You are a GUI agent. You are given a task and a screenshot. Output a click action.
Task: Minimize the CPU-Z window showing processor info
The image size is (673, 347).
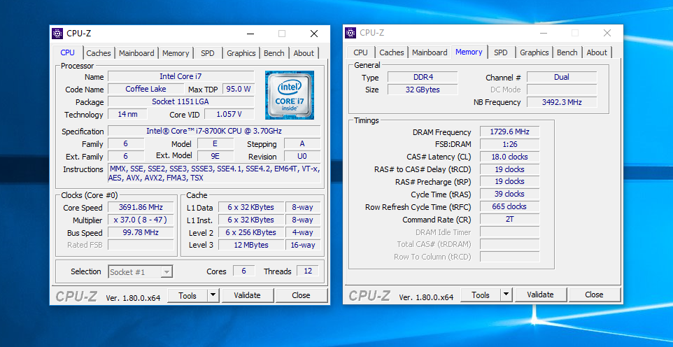click(x=250, y=33)
